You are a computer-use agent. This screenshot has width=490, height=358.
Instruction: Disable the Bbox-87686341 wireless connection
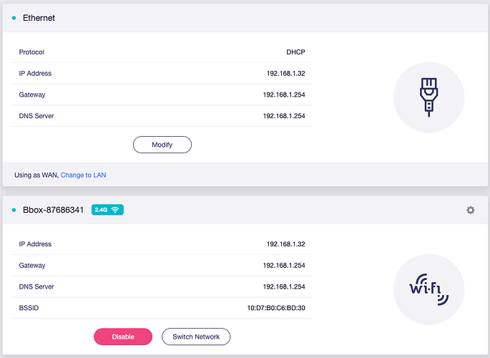[x=123, y=337]
